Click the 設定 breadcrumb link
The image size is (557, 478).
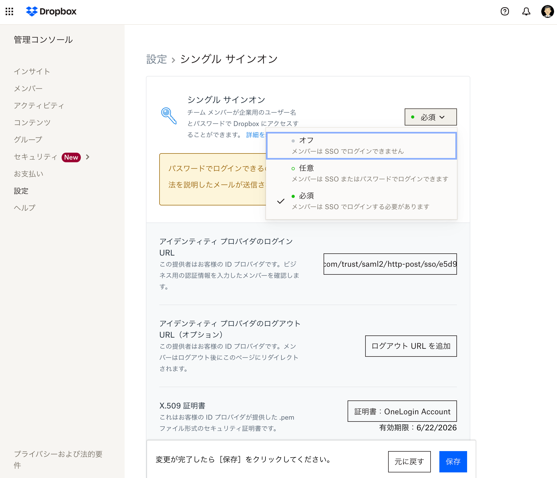click(157, 59)
